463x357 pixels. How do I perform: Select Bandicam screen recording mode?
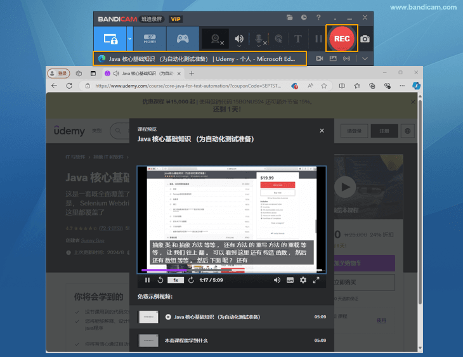[x=110, y=39]
